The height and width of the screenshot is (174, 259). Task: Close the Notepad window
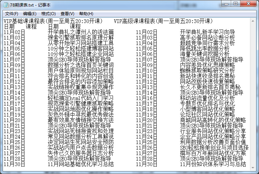point(248,4)
